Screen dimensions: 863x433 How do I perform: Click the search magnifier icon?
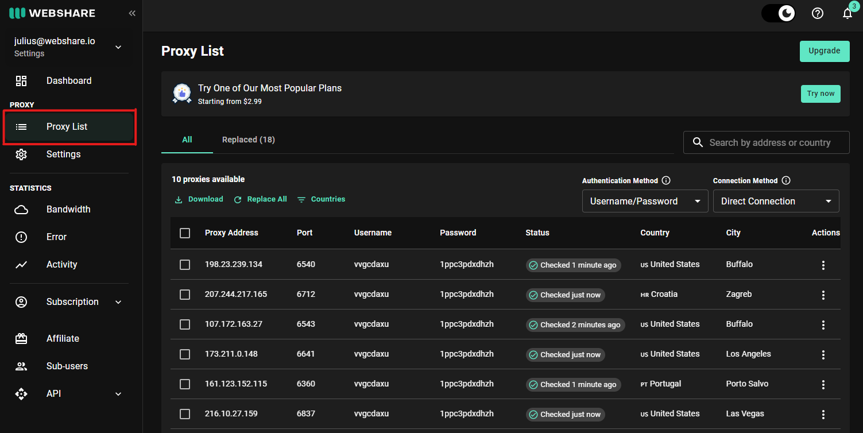(698, 142)
